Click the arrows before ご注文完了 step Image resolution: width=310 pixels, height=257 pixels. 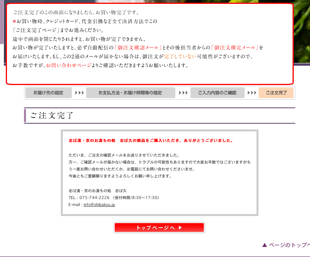pos(252,92)
